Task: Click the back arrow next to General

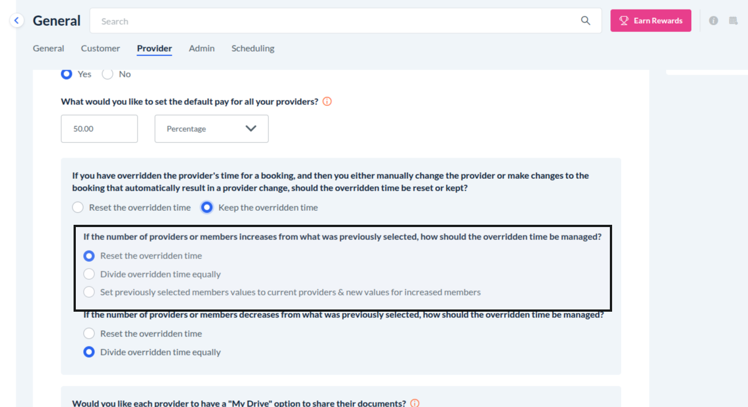Action: (x=17, y=21)
